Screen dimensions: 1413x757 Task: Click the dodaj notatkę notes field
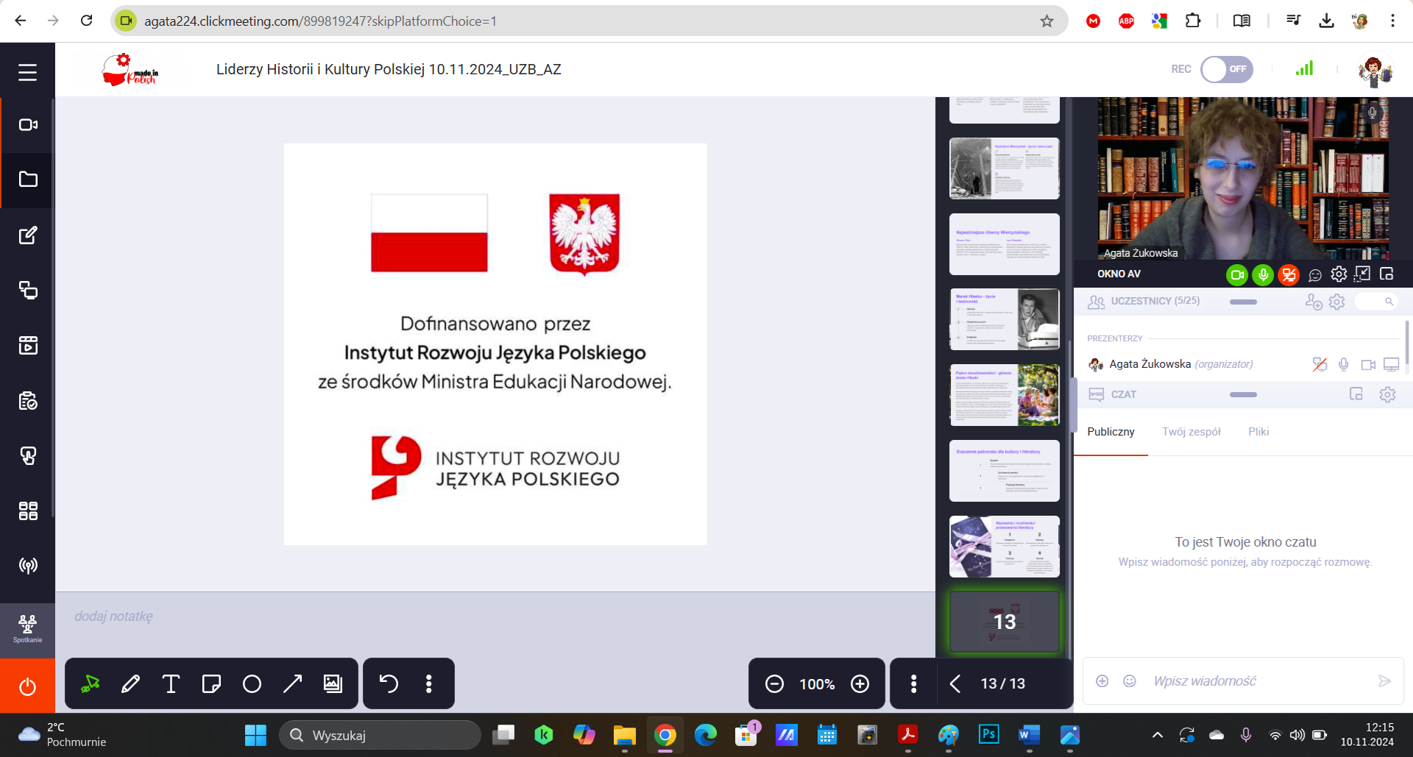495,616
